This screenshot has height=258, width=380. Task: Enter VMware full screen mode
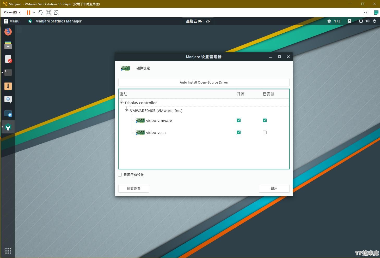pyautogui.click(x=48, y=12)
